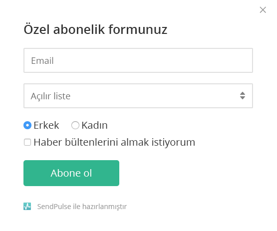Submit the form via the green Abone ol button
This screenshot has height=231, width=277.
pos(71,173)
